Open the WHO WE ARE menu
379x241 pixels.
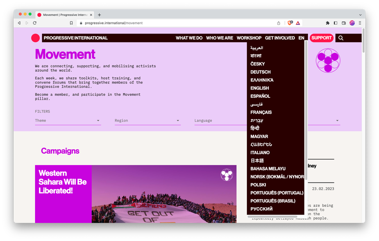219,38
